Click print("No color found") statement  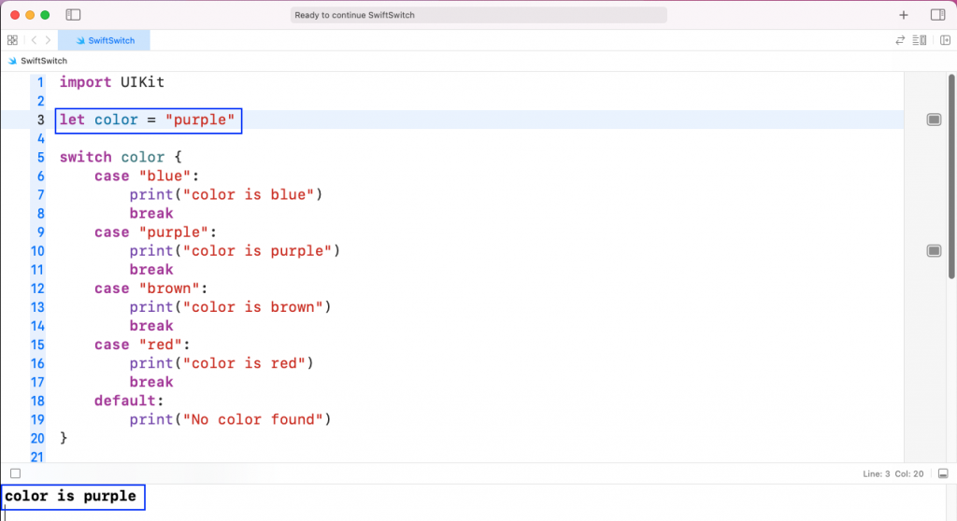coord(230,420)
